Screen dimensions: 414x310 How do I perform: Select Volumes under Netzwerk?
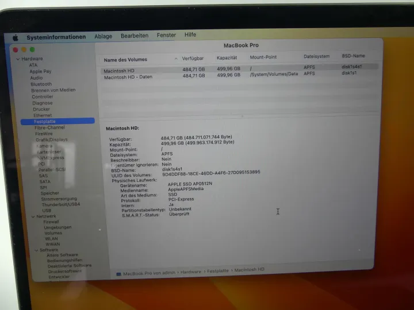coord(53,233)
